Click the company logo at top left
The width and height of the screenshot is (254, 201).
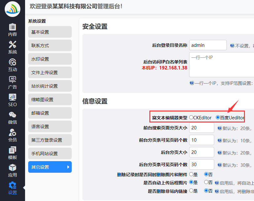point(13,9)
